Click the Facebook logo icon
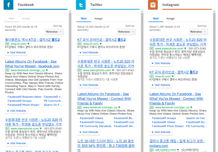Viewport: 218px width, 152px height. pyautogui.click(x=8, y=5)
